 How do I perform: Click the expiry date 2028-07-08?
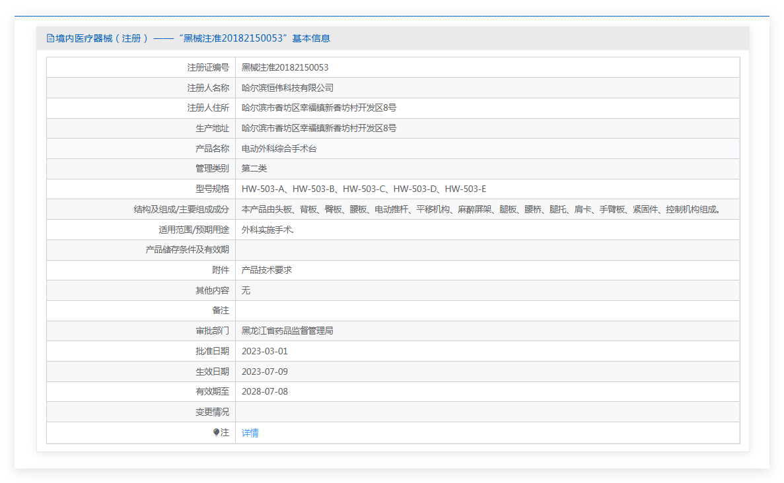264,392
